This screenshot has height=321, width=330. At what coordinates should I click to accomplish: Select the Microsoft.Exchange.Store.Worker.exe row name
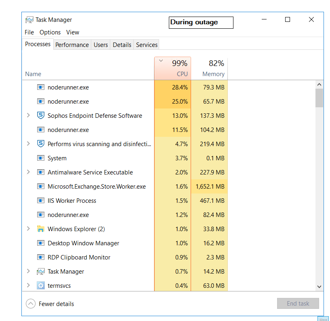pos(97,187)
